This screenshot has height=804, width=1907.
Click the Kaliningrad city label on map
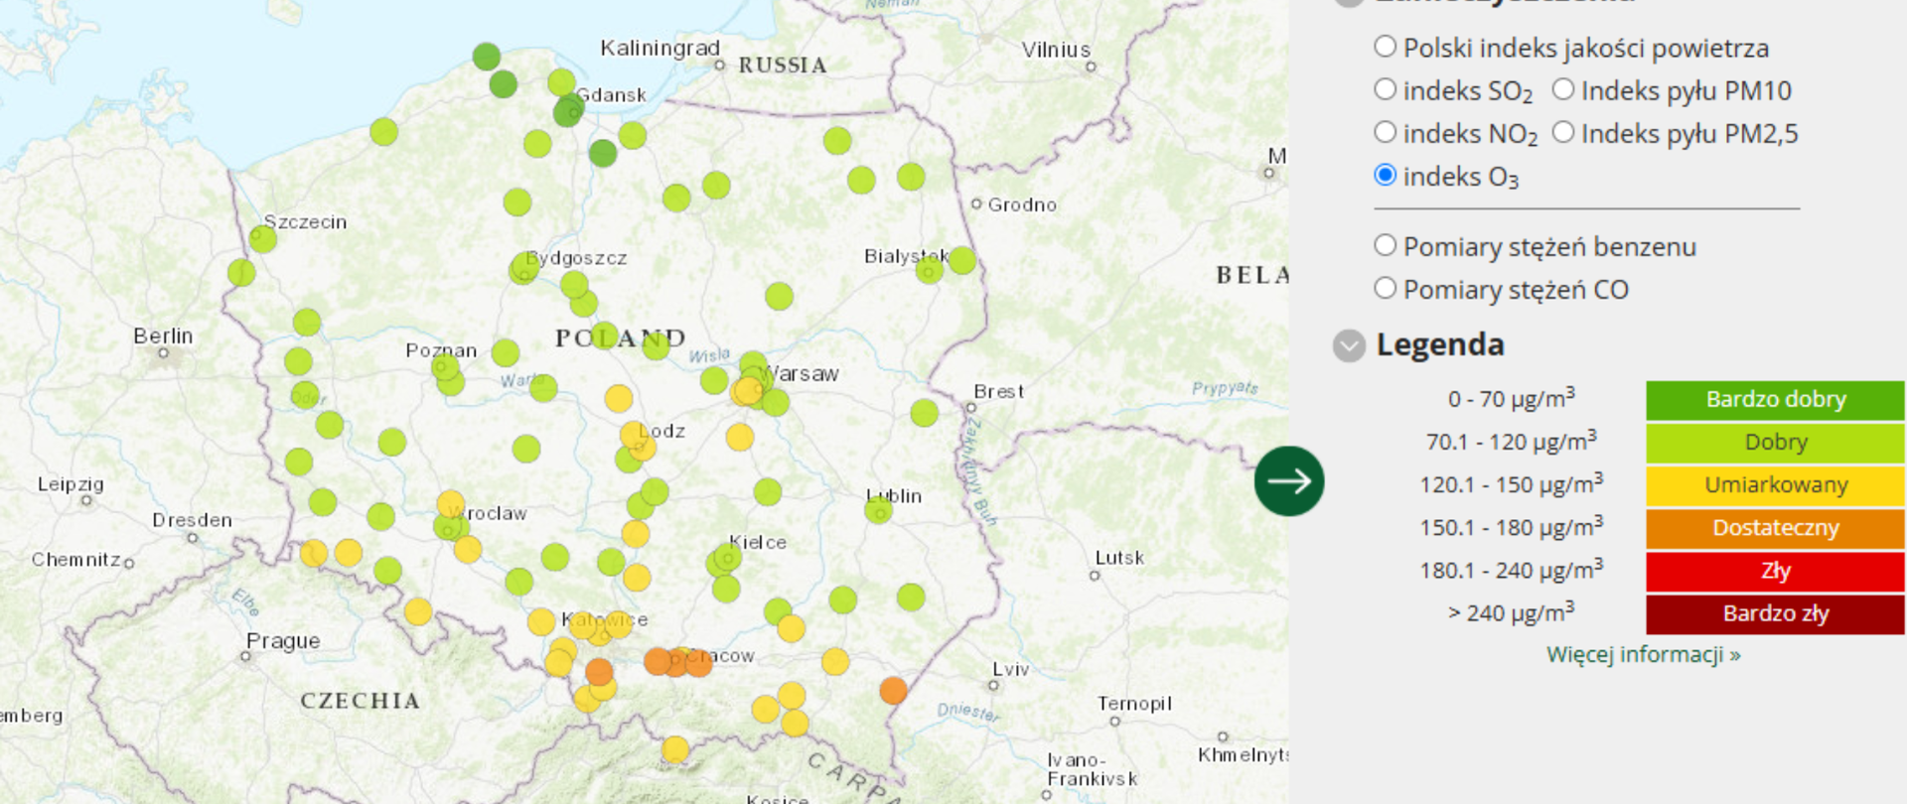(x=660, y=48)
